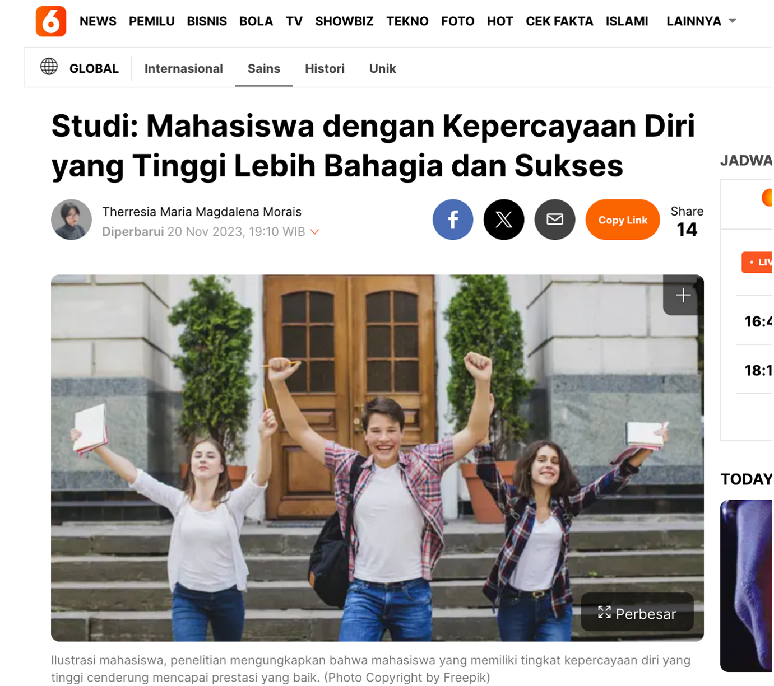Open the PEMILU section

[152, 21]
